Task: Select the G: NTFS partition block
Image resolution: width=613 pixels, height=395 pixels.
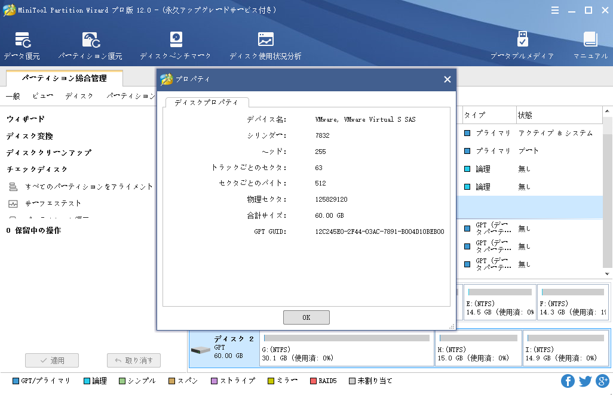Action: [x=347, y=348]
